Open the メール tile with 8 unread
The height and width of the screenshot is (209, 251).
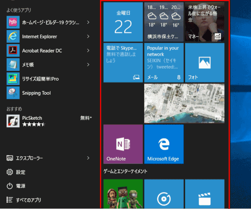pyautogui.click(x=164, y=63)
